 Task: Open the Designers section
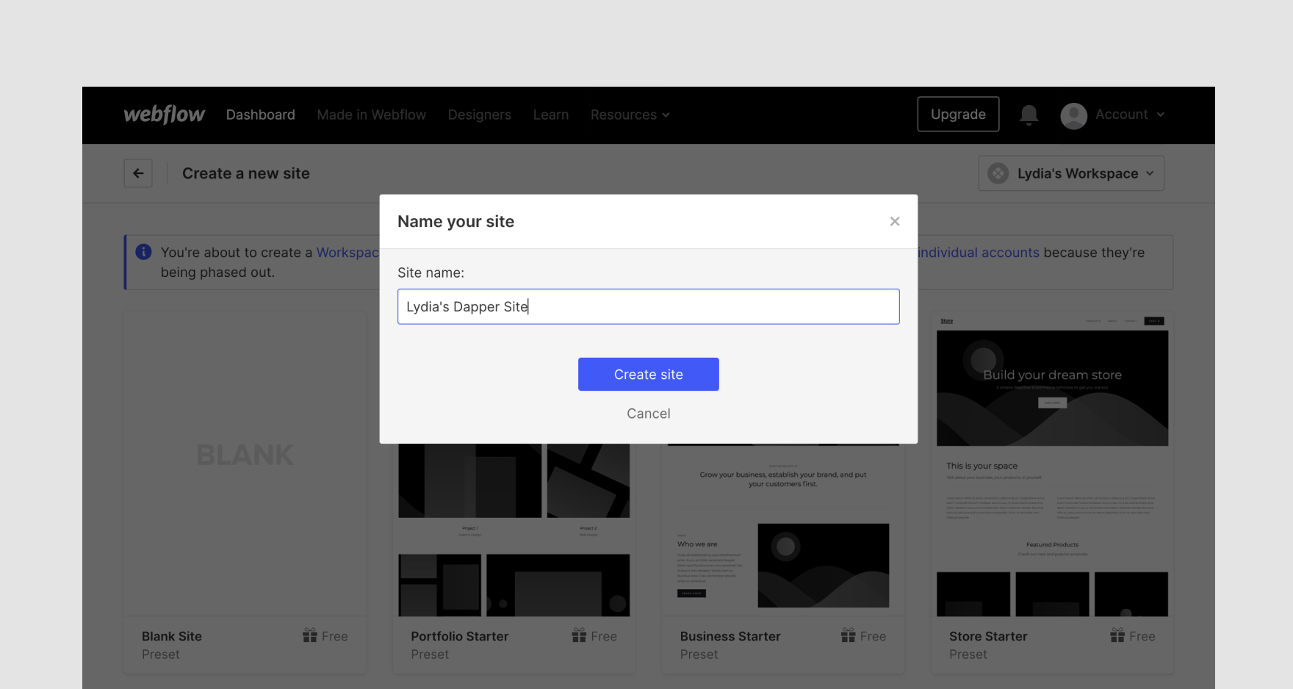tap(479, 115)
